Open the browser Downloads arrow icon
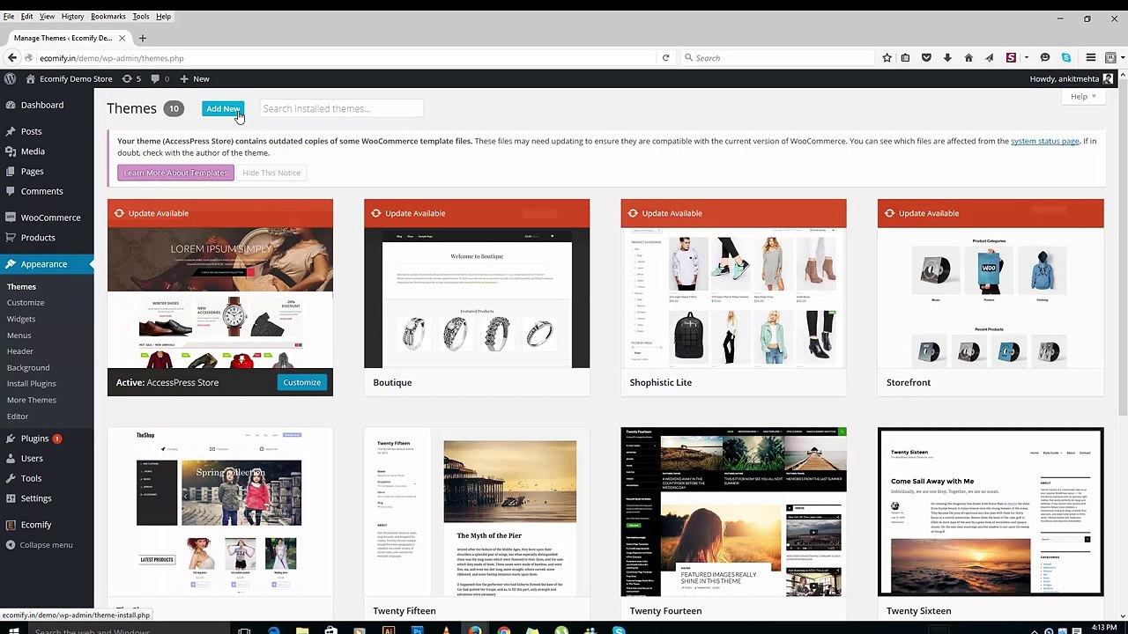 click(x=947, y=58)
